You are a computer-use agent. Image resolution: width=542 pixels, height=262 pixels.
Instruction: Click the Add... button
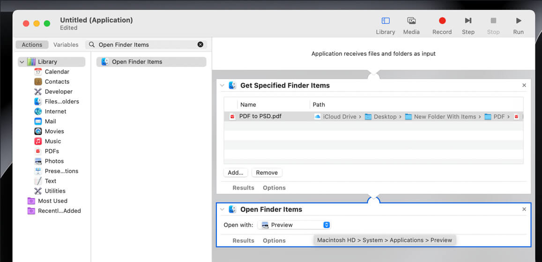coord(235,172)
